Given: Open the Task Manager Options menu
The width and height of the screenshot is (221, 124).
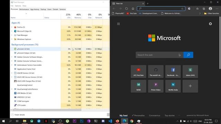Looking at the screenshot, I should pos(18,6).
